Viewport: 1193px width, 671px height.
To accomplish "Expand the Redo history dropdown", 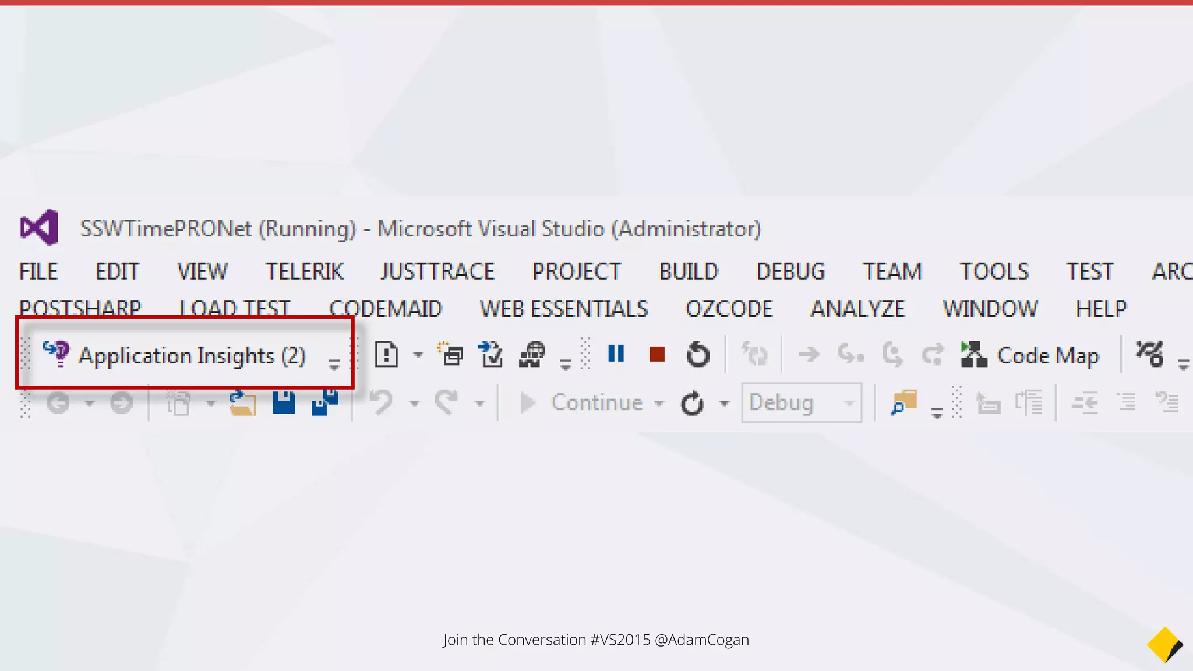I will (479, 403).
